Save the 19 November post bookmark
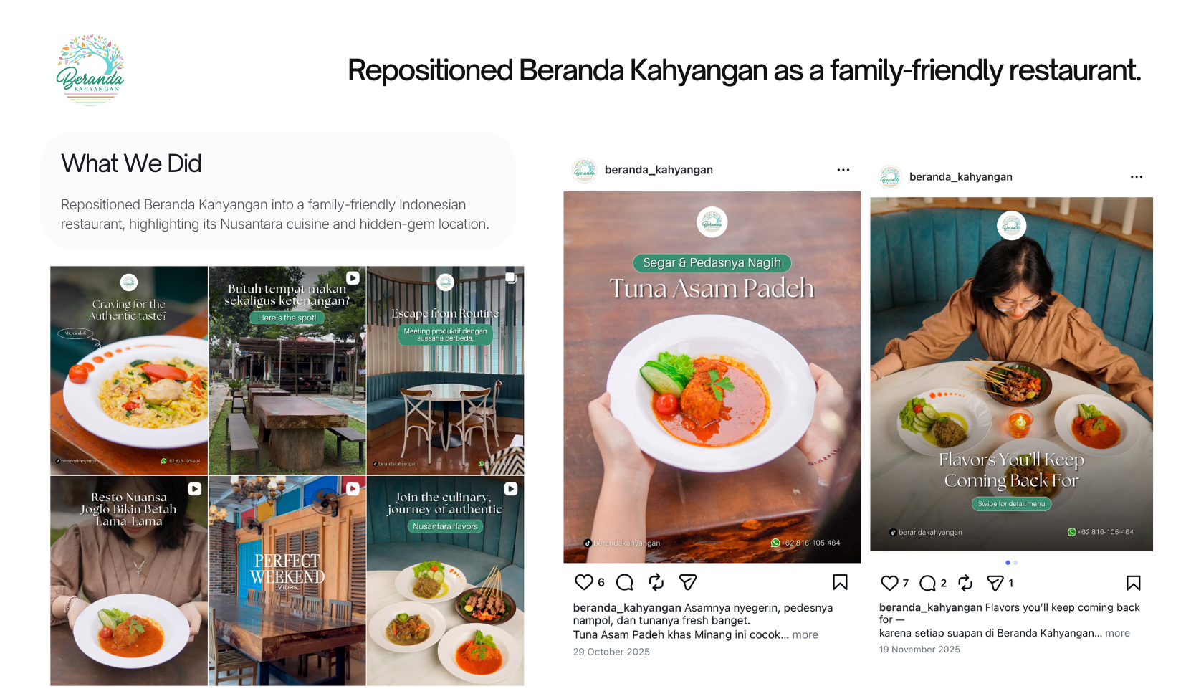This screenshot has height=699, width=1191. [x=1133, y=583]
